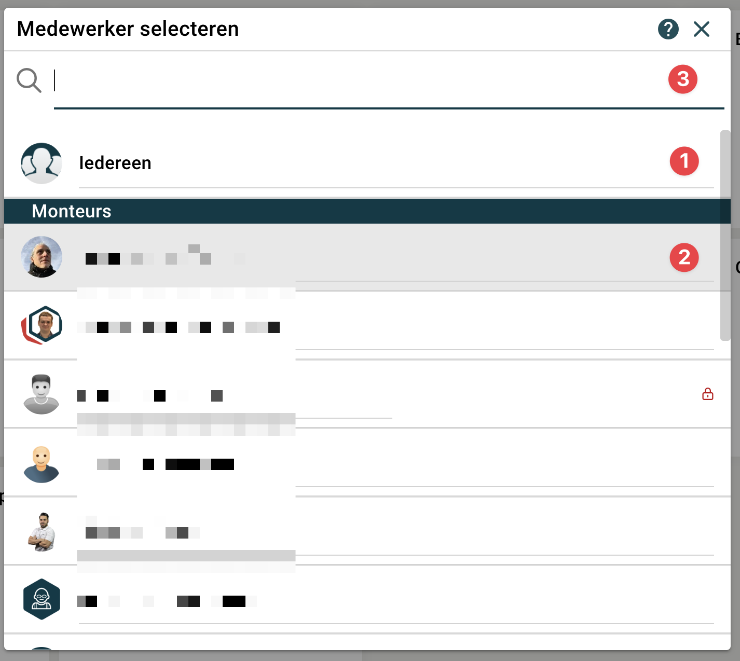Select the gray cartoon man avatar

coord(42,394)
